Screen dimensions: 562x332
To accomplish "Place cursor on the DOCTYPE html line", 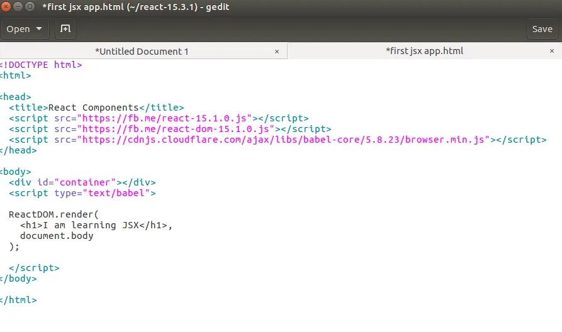I will tap(41, 65).
